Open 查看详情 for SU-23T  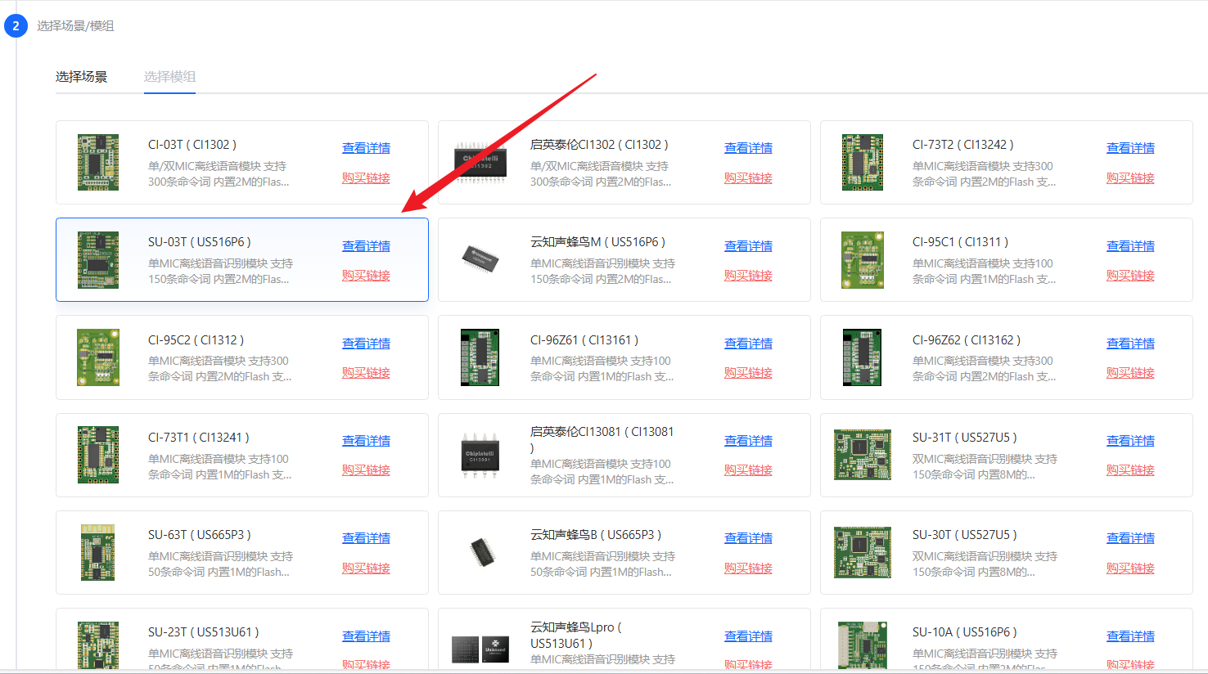click(366, 636)
